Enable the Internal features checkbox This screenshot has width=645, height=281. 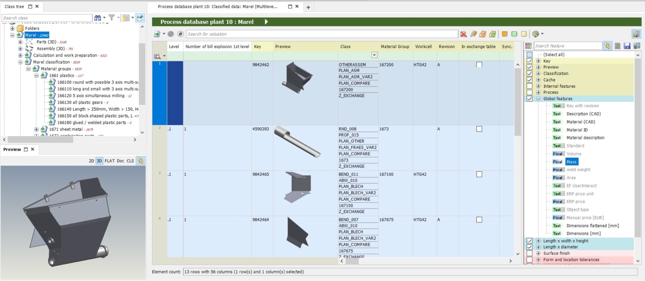click(x=530, y=86)
